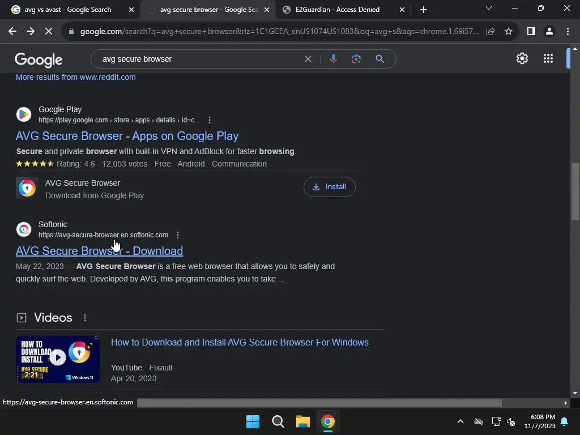
Task: Click avg-secure-browser.en.softonic.com URL under Softonic
Action: pyautogui.click(x=103, y=235)
